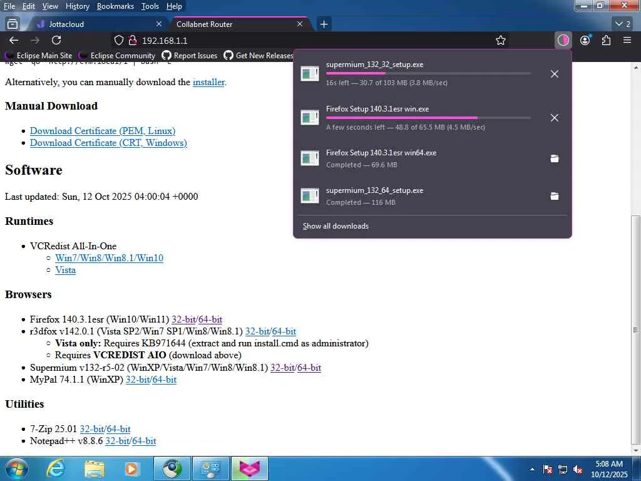Close the Jottacloud tab
Viewport: 641px width, 481px height.
pos(159,24)
